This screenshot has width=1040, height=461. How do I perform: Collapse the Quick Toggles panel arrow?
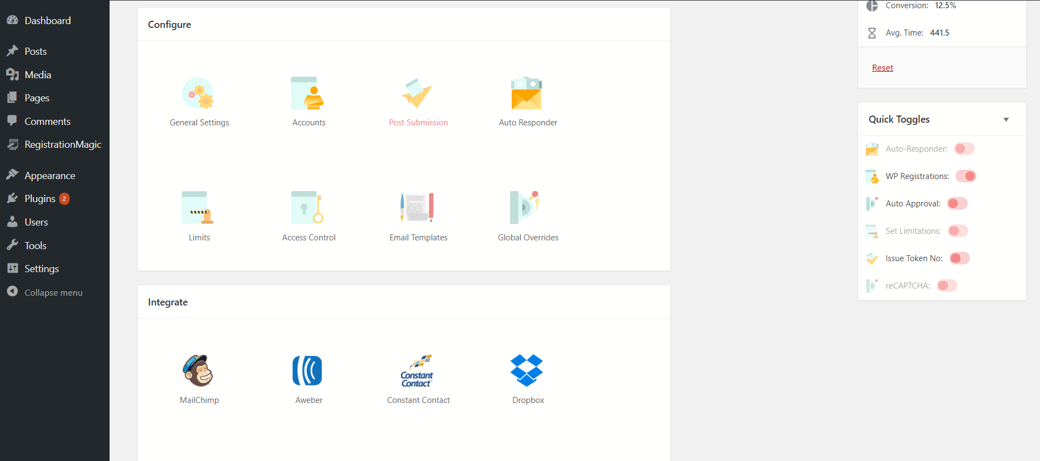pyautogui.click(x=1006, y=120)
